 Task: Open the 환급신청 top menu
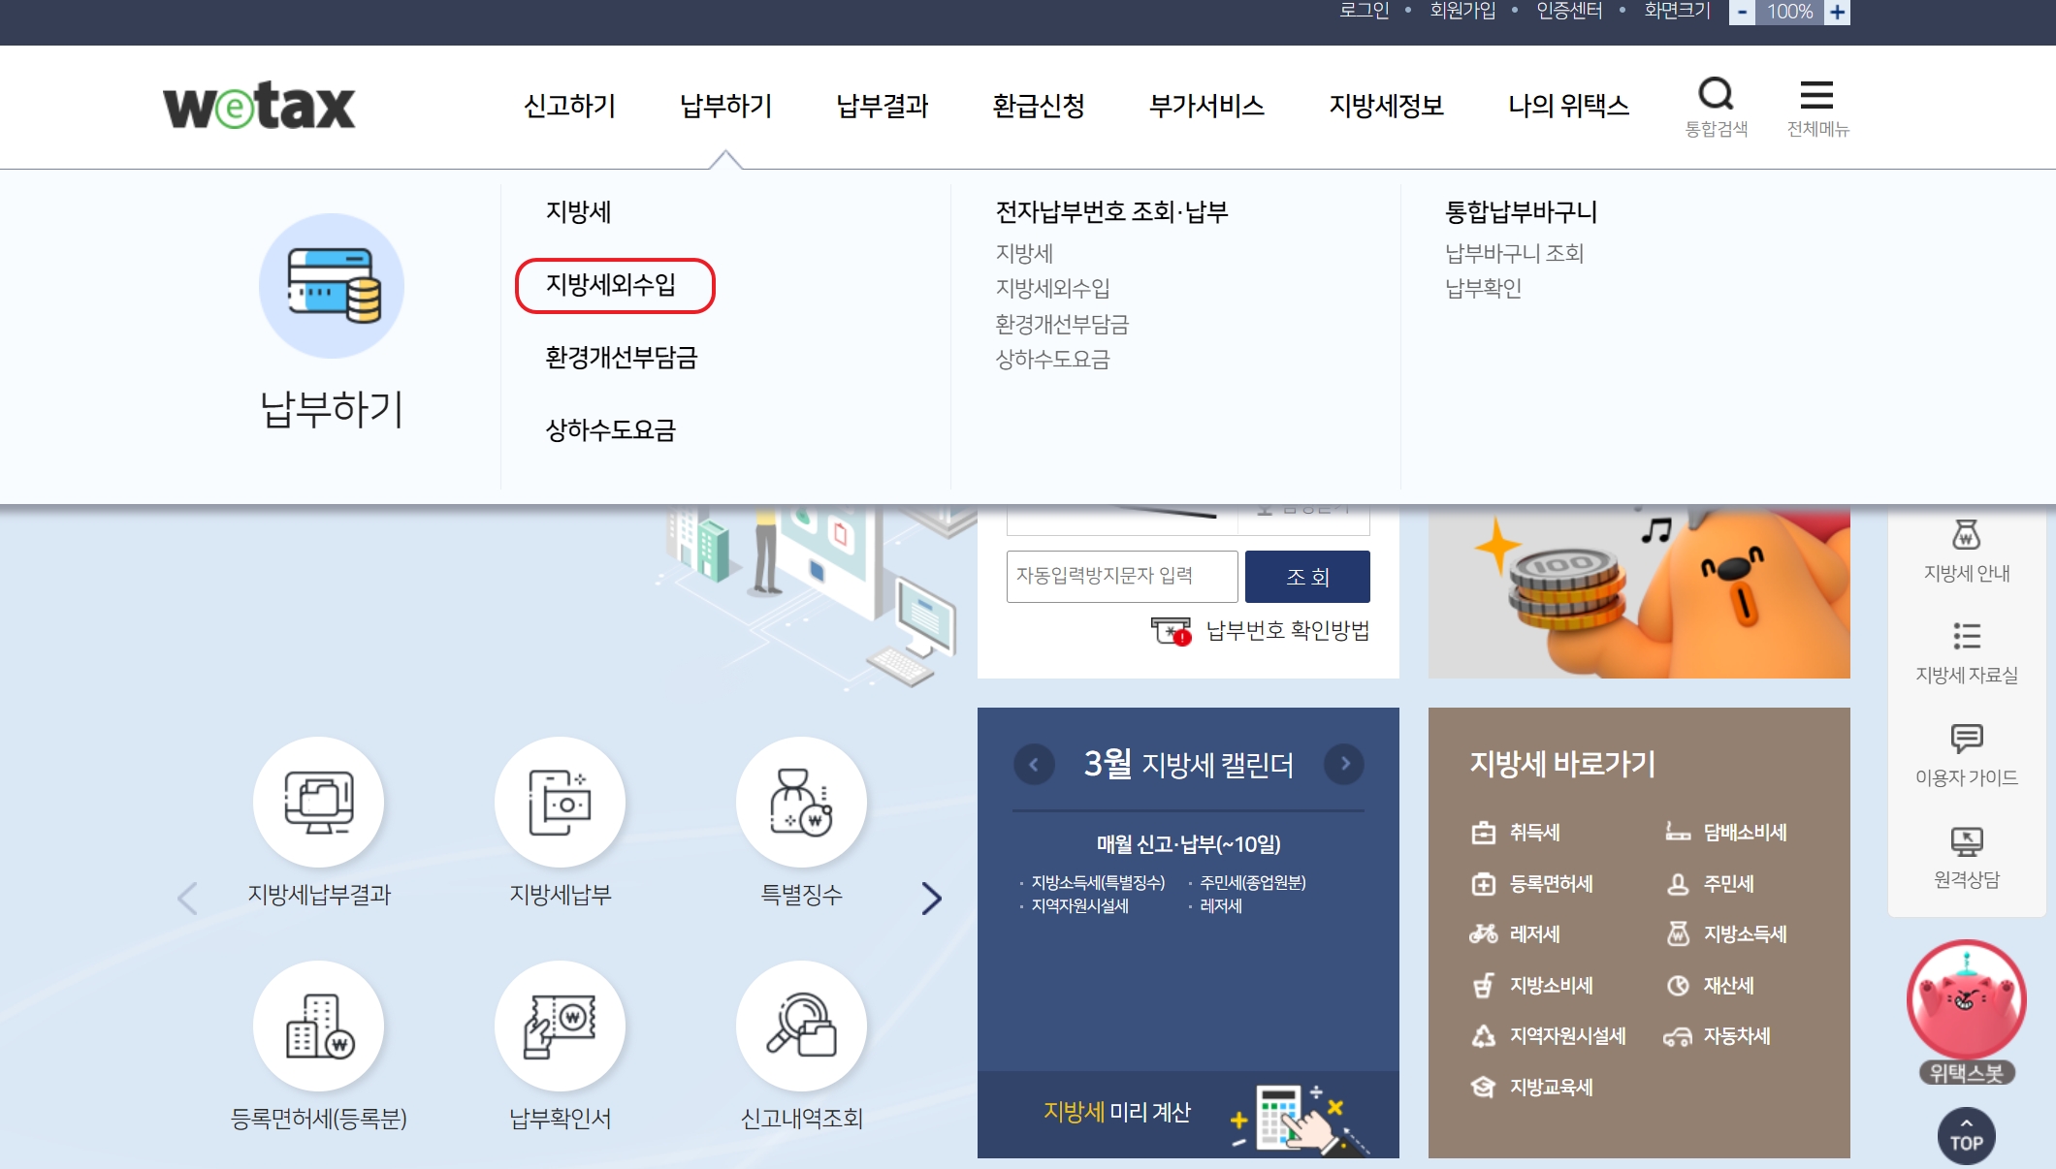[1038, 106]
